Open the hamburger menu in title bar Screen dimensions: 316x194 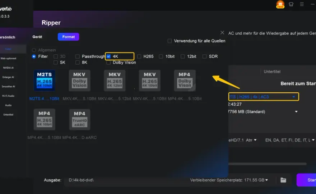coord(302,4)
